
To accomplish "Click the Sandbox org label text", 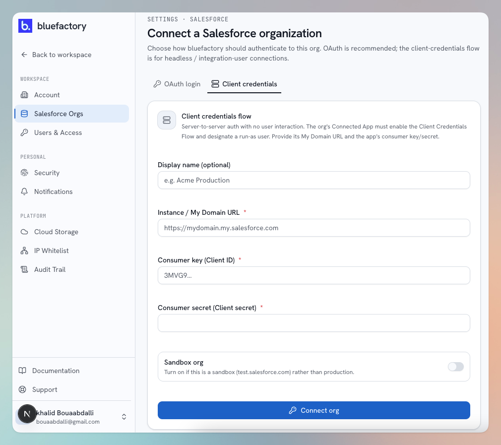I will 184,362.
